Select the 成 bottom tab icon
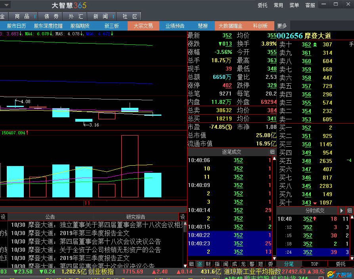 coord(235,264)
